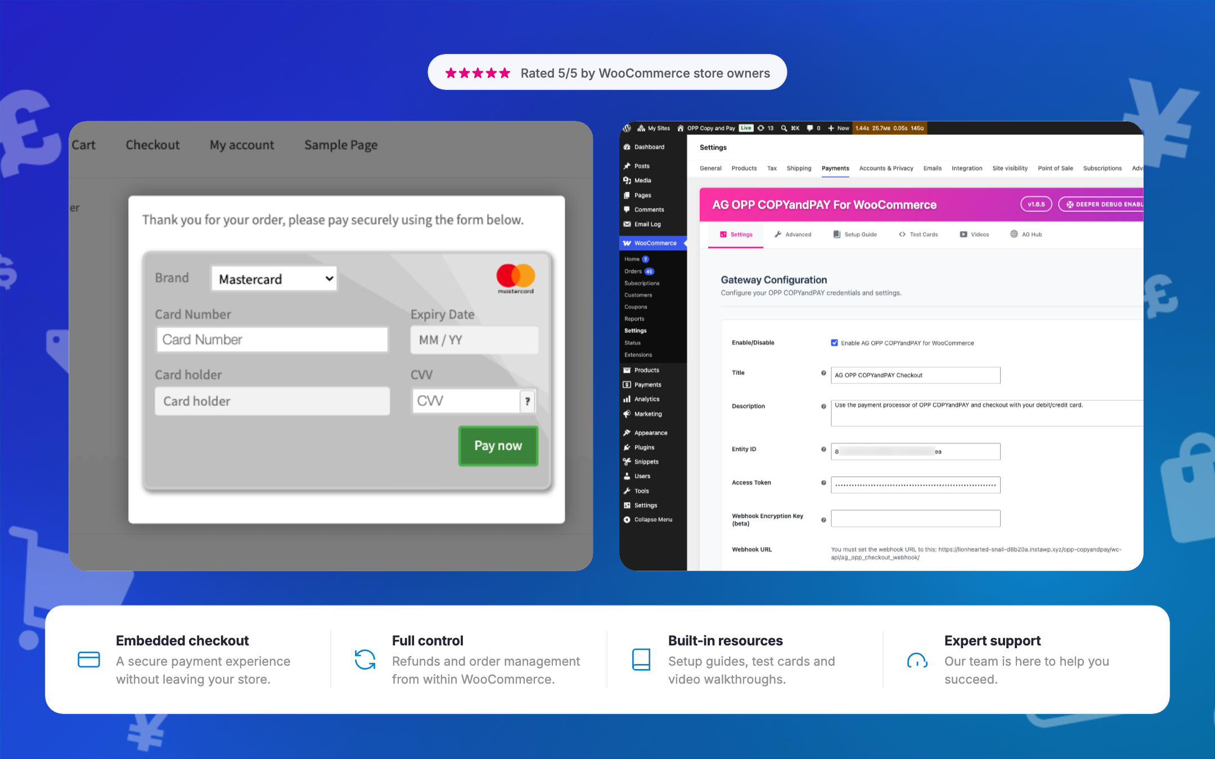Screen dimensions: 1215x759
Task: Click the plus New button
Action: point(838,128)
